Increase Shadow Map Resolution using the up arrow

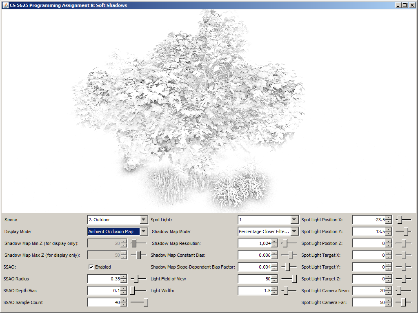[x=274, y=241]
